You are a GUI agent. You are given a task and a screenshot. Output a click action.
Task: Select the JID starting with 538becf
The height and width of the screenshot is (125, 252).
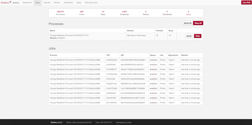click(x=133, y=79)
